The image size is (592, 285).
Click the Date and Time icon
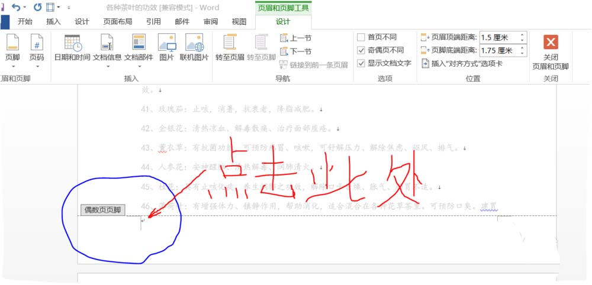pyautogui.click(x=72, y=43)
